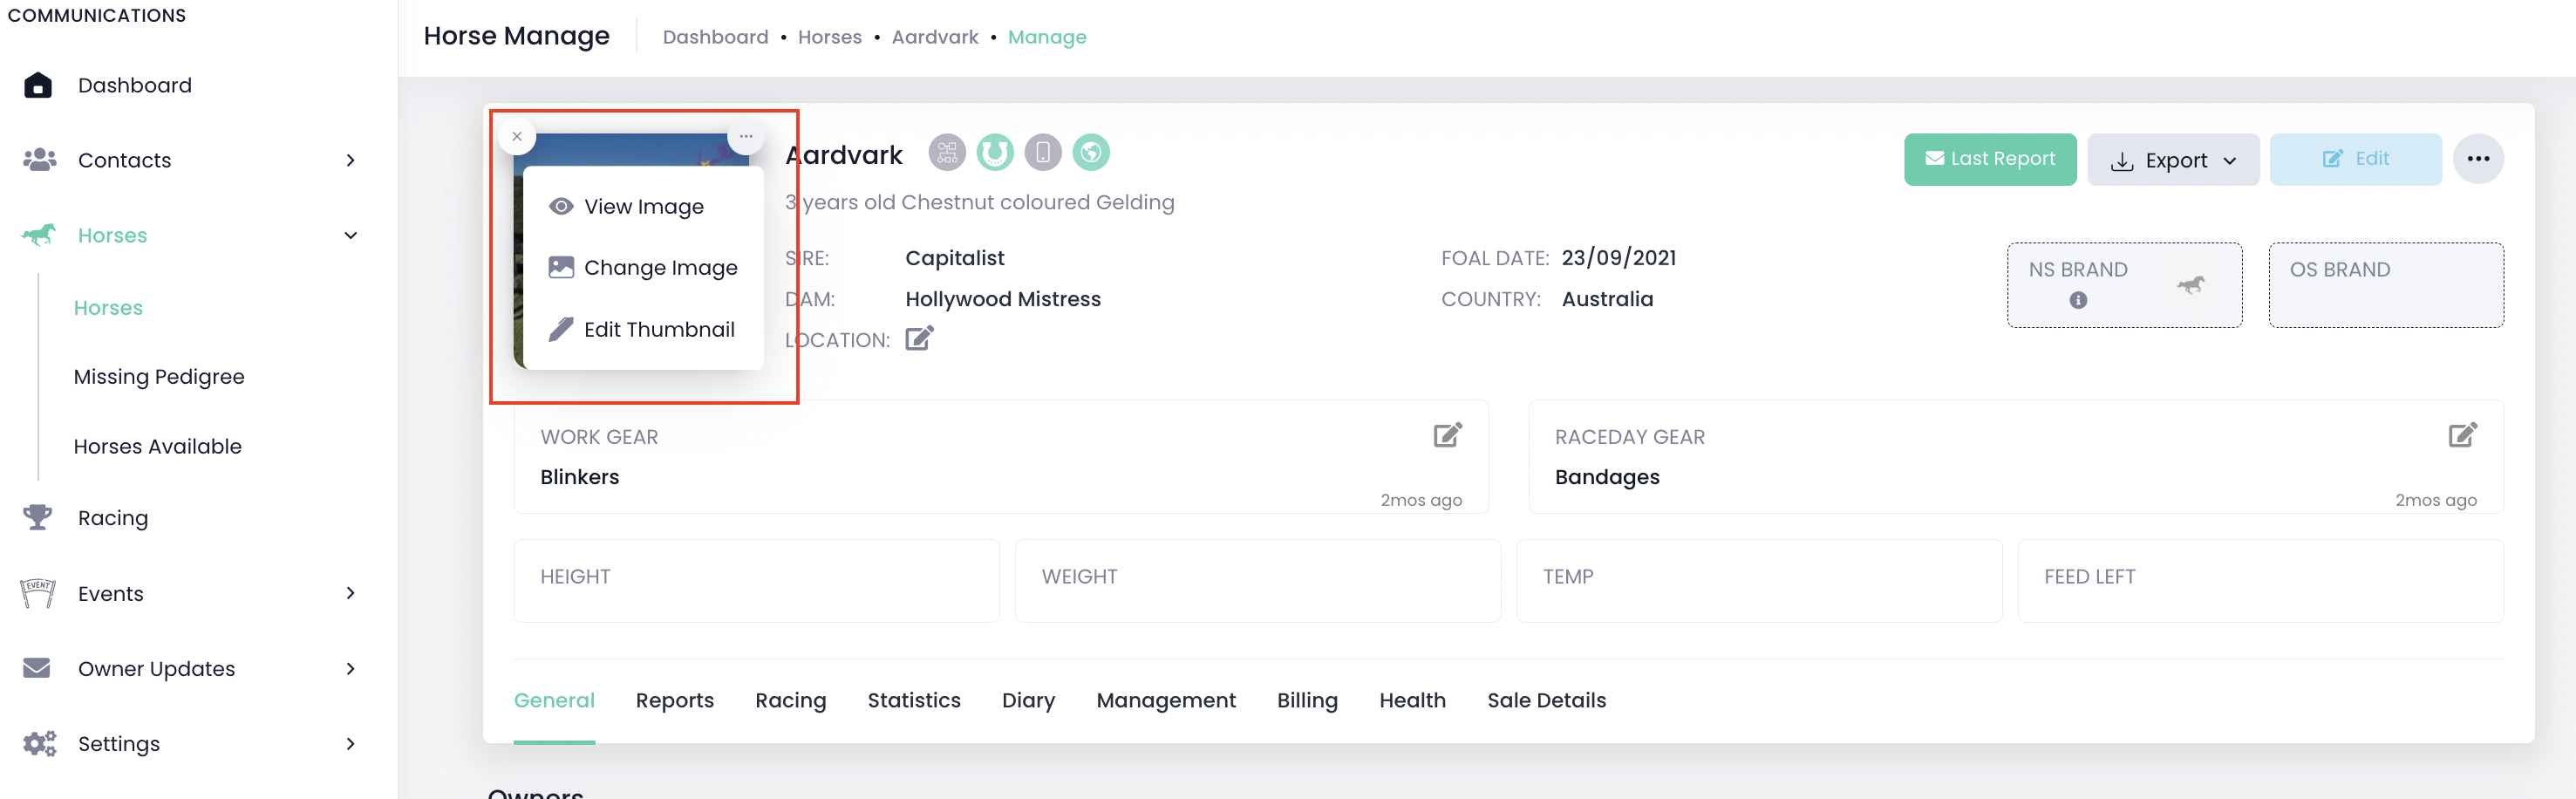Click the OS Brand box
Image resolution: width=2576 pixels, height=799 pixels.
click(2385, 285)
